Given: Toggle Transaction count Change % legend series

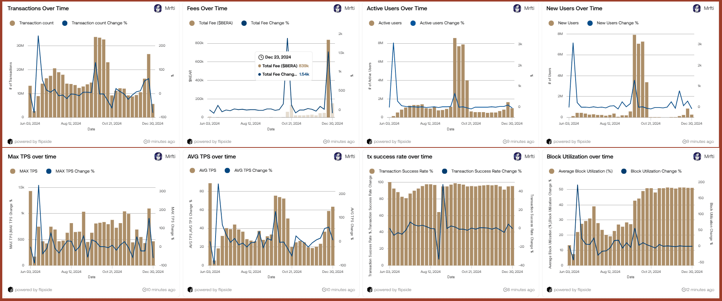Looking at the screenshot, I should pyautogui.click(x=95, y=23).
